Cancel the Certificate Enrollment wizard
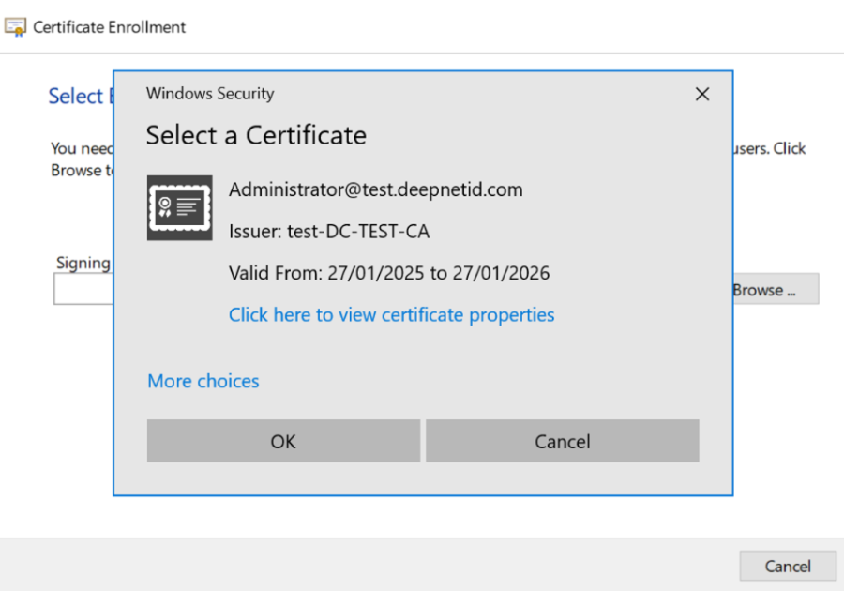Screen dimensions: 844x591 click(x=787, y=566)
